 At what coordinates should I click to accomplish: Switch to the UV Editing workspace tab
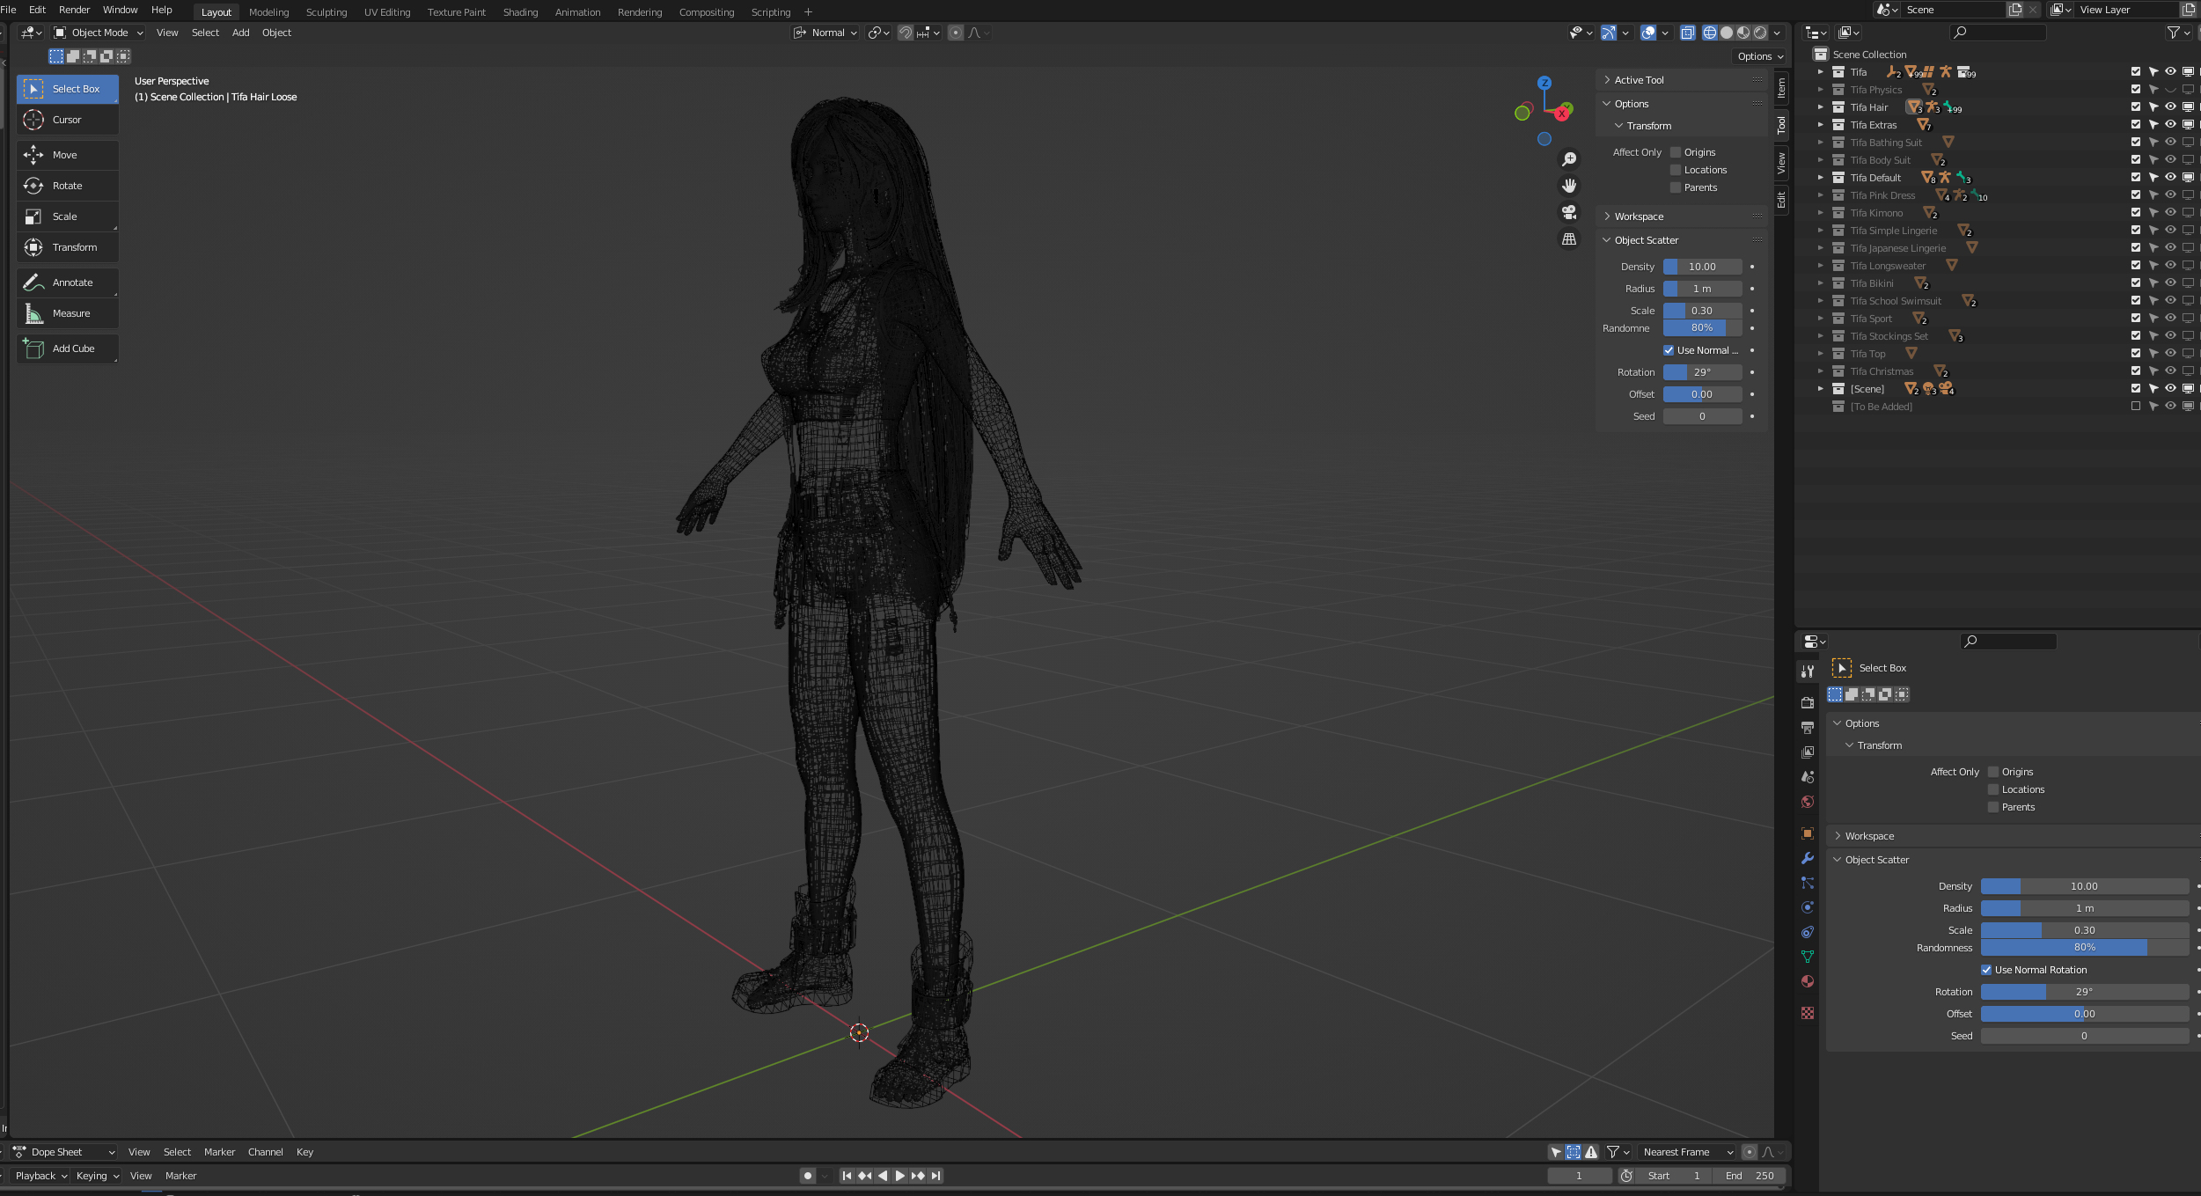(x=387, y=12)
